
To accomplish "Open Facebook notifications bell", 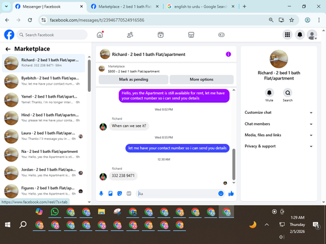I will 300,34.
